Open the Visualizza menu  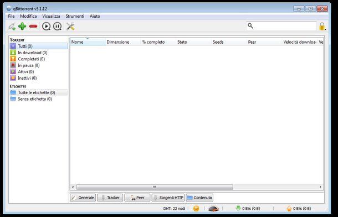pos(51,16)
